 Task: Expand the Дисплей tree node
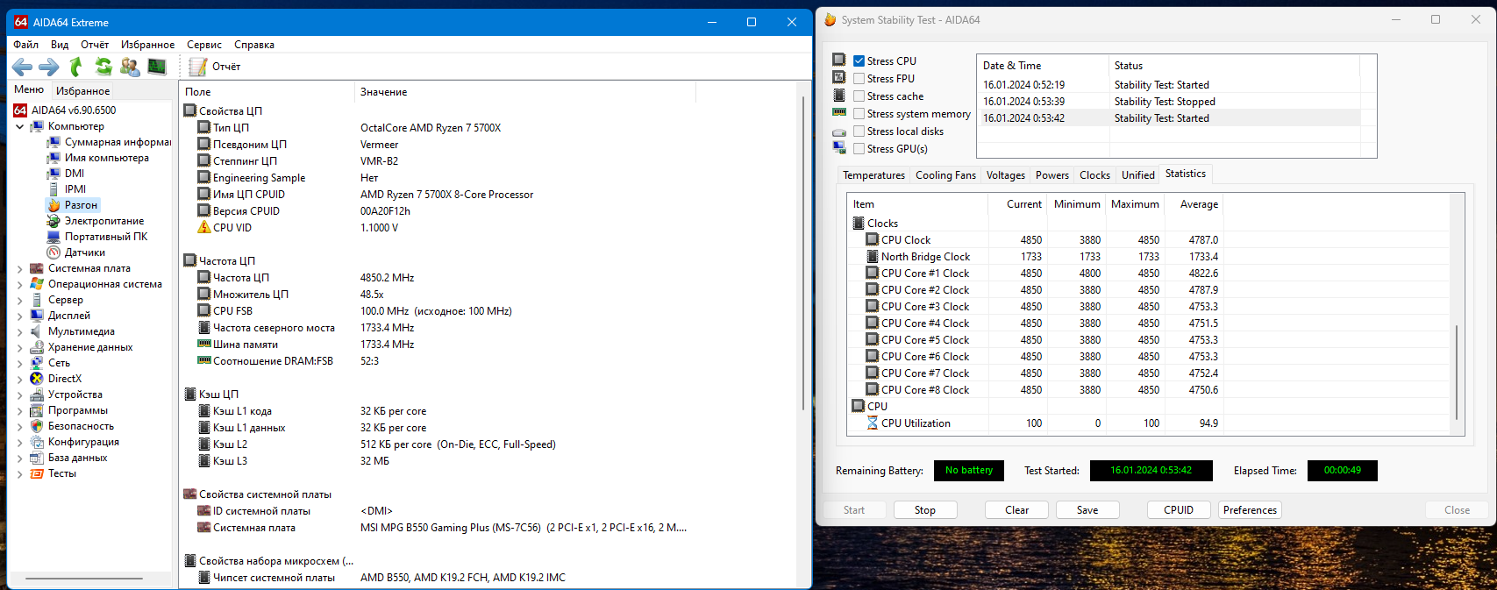20,316
